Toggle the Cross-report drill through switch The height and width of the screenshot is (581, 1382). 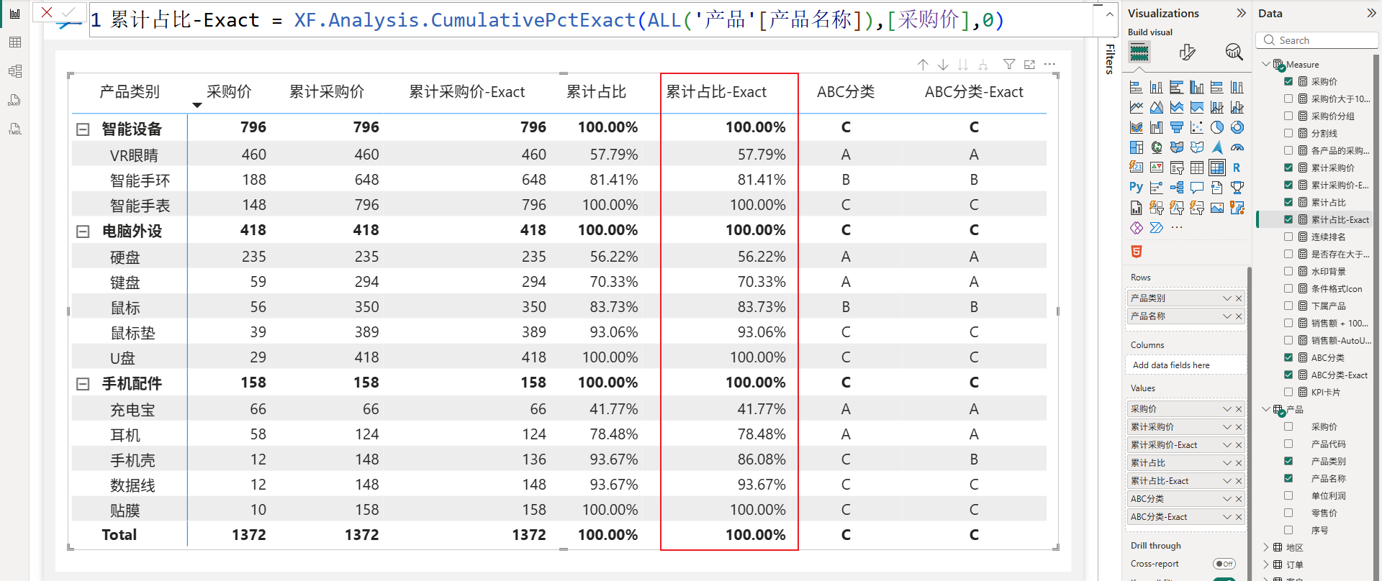pos(1224,564)
